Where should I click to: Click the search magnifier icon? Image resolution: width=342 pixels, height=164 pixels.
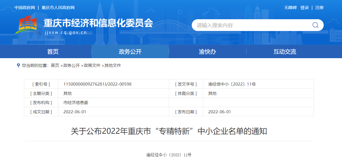(x=315, y=25)
